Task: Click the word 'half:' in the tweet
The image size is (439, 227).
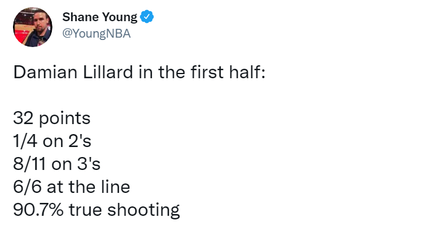Action: [247, 72]
